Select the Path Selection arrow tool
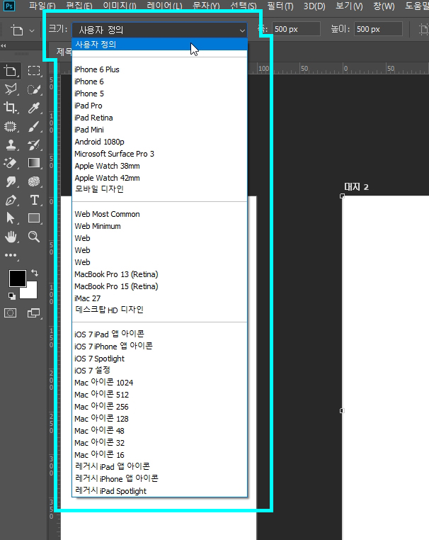429x540 pixels. (11, 218)
